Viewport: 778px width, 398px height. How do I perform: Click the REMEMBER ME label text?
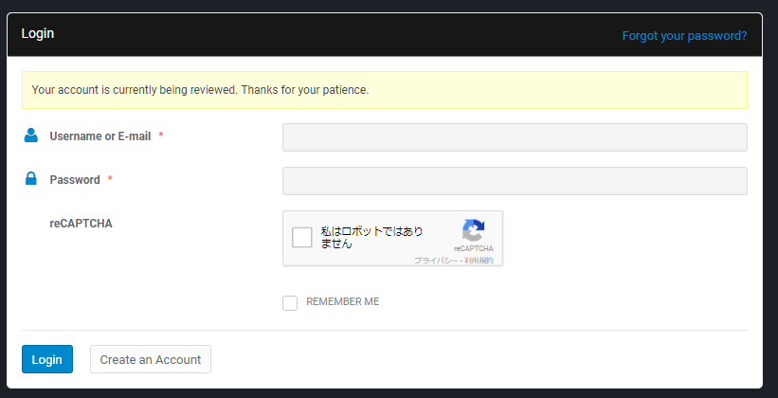point(342,301)
